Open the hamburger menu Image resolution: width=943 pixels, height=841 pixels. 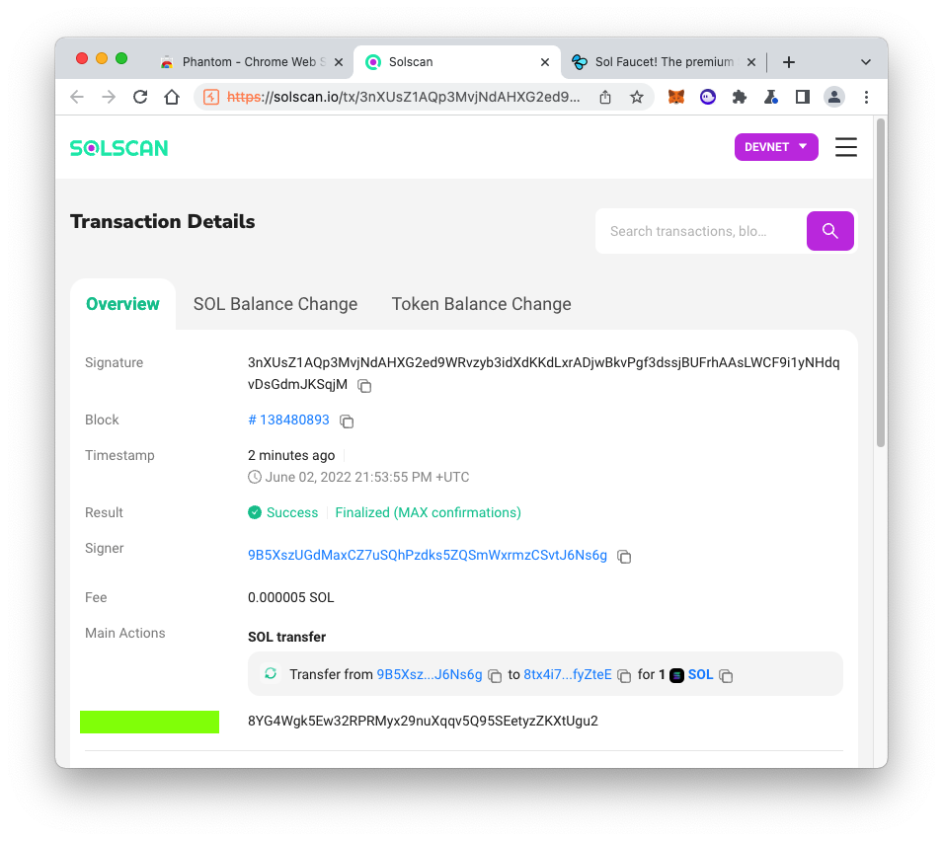click(846, 147)
